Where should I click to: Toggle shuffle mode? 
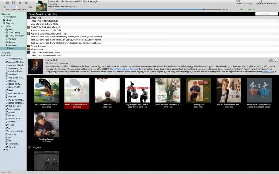pos(234,9)
